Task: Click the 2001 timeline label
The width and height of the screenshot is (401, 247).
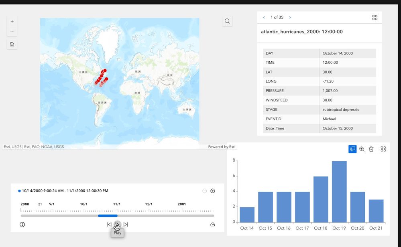Action: [x=182, y=204]
